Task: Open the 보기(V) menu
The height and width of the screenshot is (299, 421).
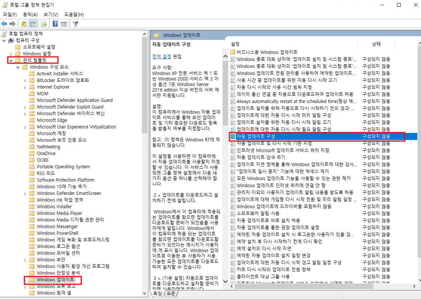Action: tap(51, 14)
